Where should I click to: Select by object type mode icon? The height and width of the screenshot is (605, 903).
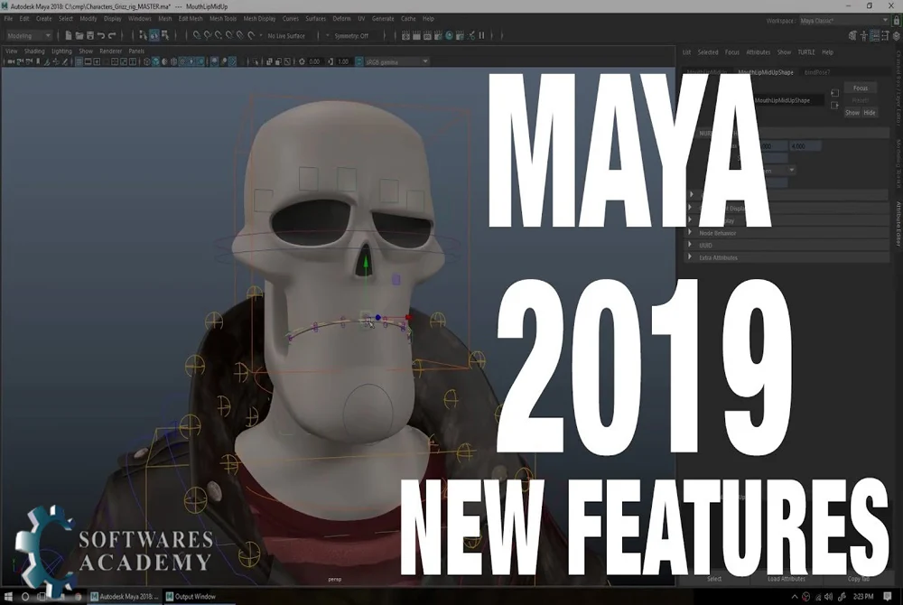tap(154, 36)
